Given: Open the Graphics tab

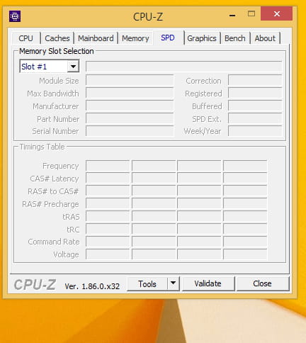Looking at the screenshot, I should 202,38.
